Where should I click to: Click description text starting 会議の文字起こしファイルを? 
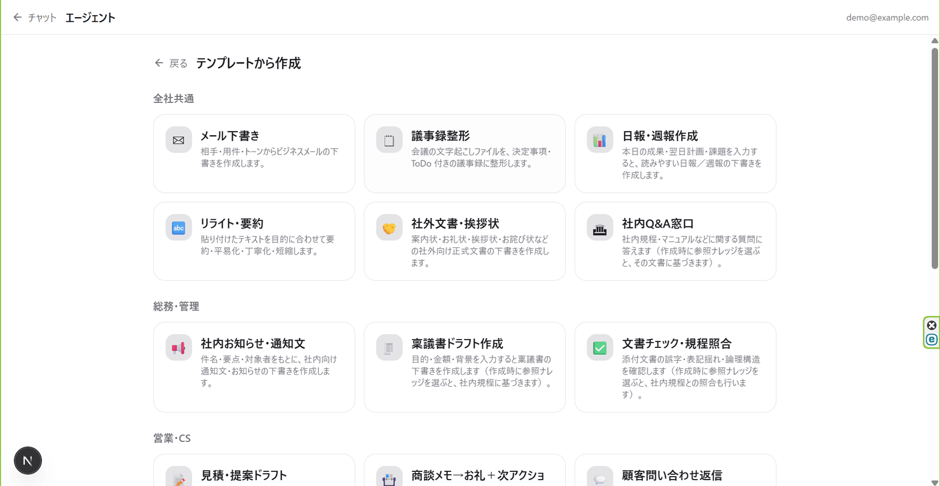pos(481,157)
